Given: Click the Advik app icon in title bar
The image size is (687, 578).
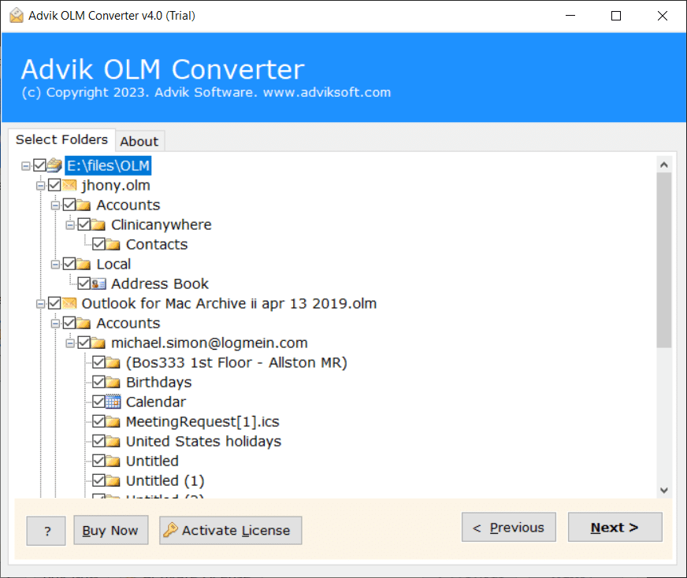Looking at the screenshot, I should [16, 16].
